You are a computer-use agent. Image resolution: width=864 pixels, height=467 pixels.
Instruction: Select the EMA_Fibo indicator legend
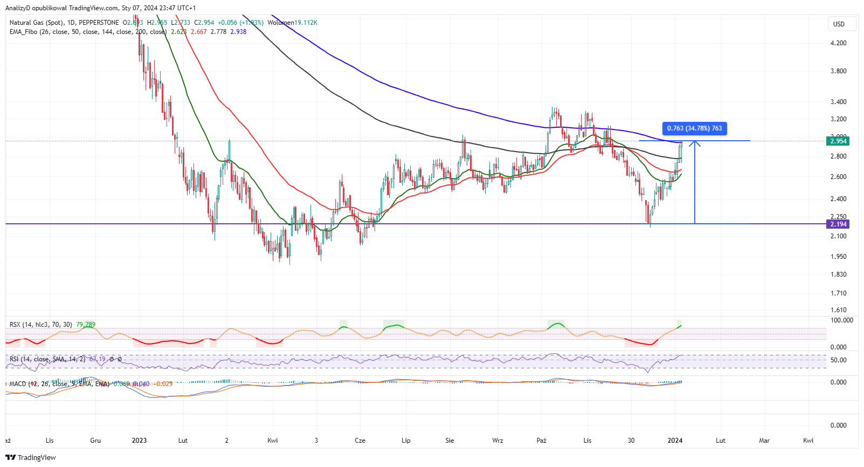tap(88, 32)
